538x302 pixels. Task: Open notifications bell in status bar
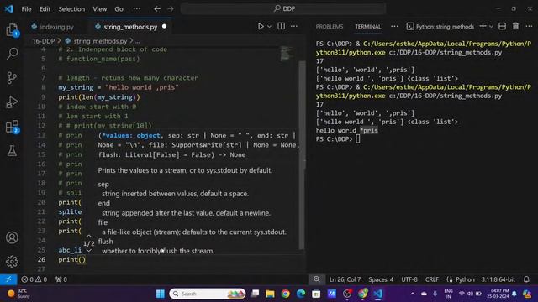point(526,279)
